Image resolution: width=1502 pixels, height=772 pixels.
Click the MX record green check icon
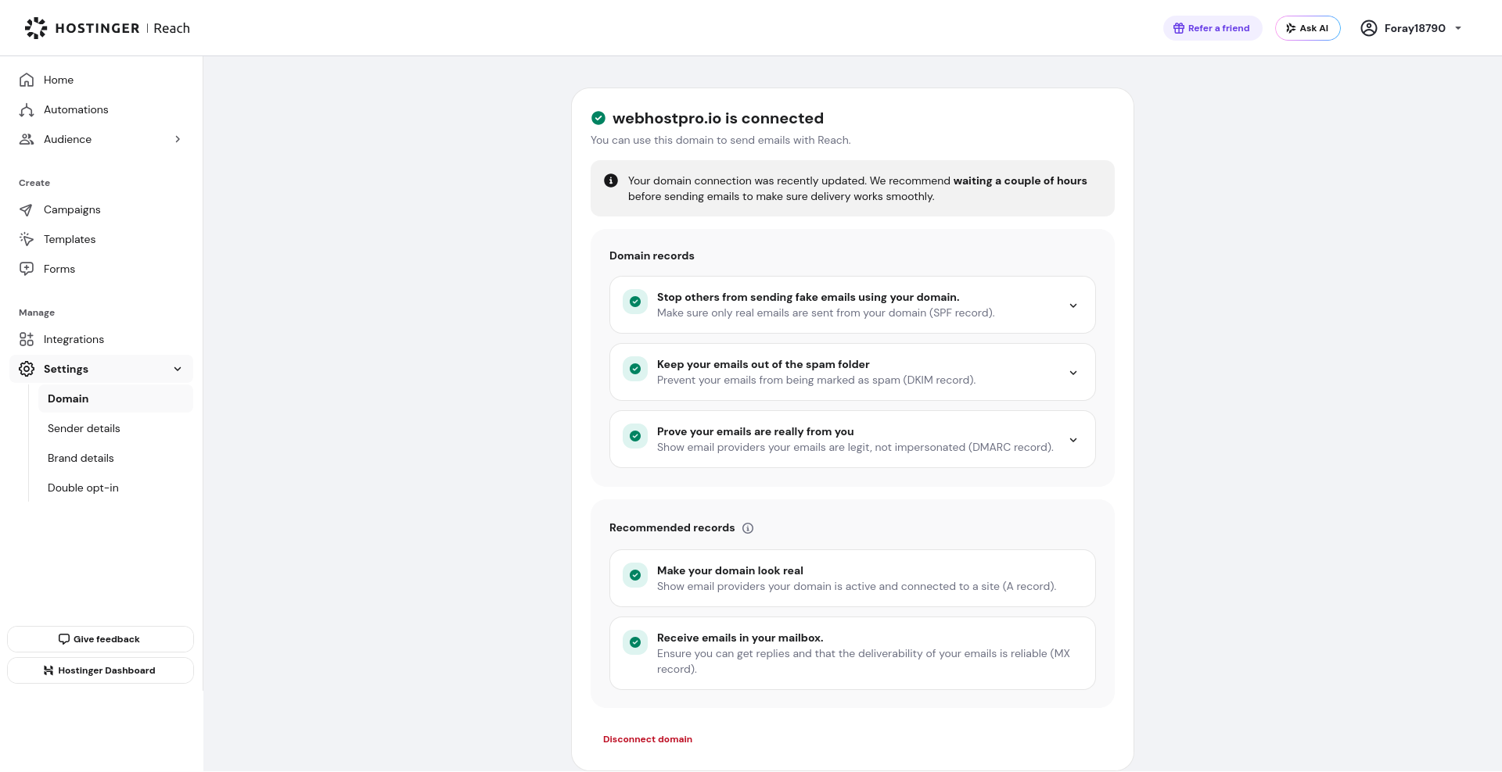[x=635, y=642]
